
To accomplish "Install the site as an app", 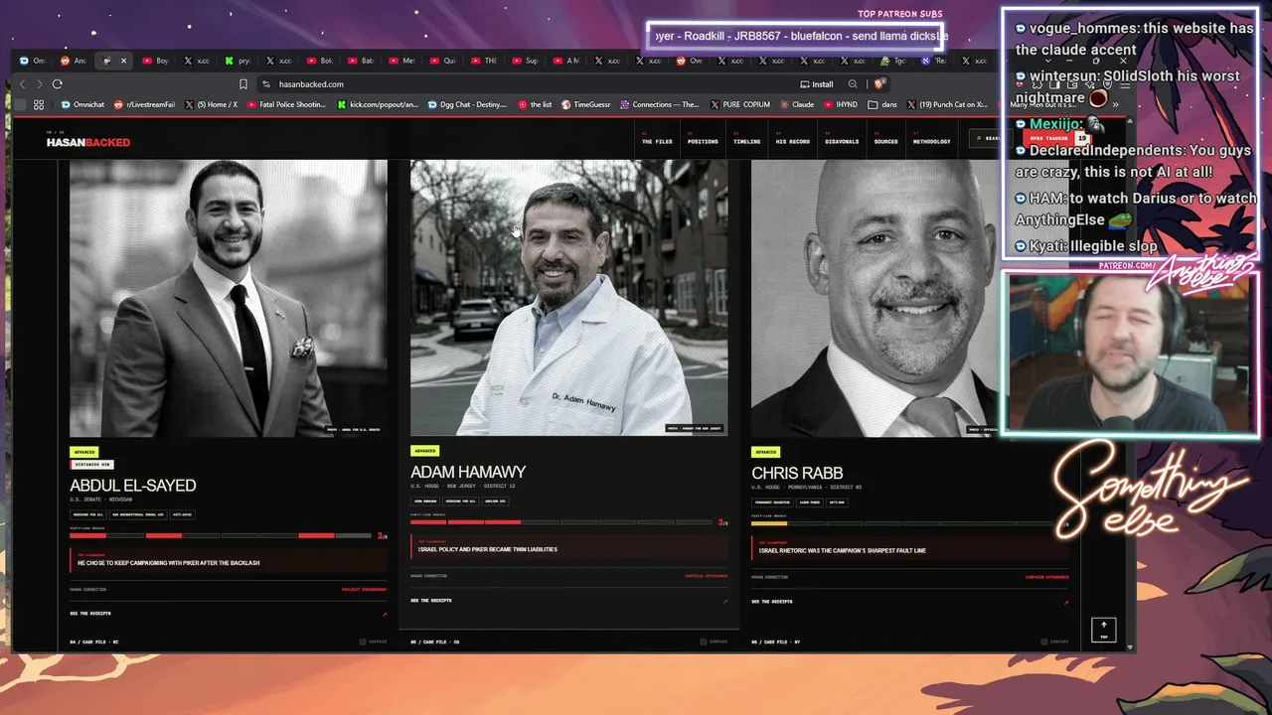I will pos(817,84).
